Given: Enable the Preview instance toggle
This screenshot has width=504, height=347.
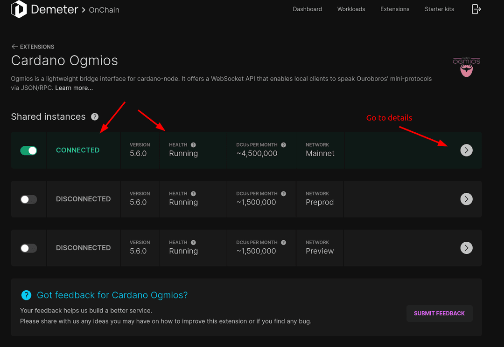Looking at the screenshot, I should (x=28, y=248).
